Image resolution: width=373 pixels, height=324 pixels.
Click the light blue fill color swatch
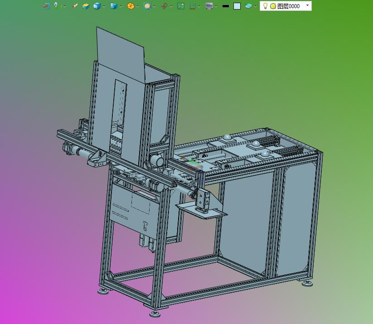point(237,6)
